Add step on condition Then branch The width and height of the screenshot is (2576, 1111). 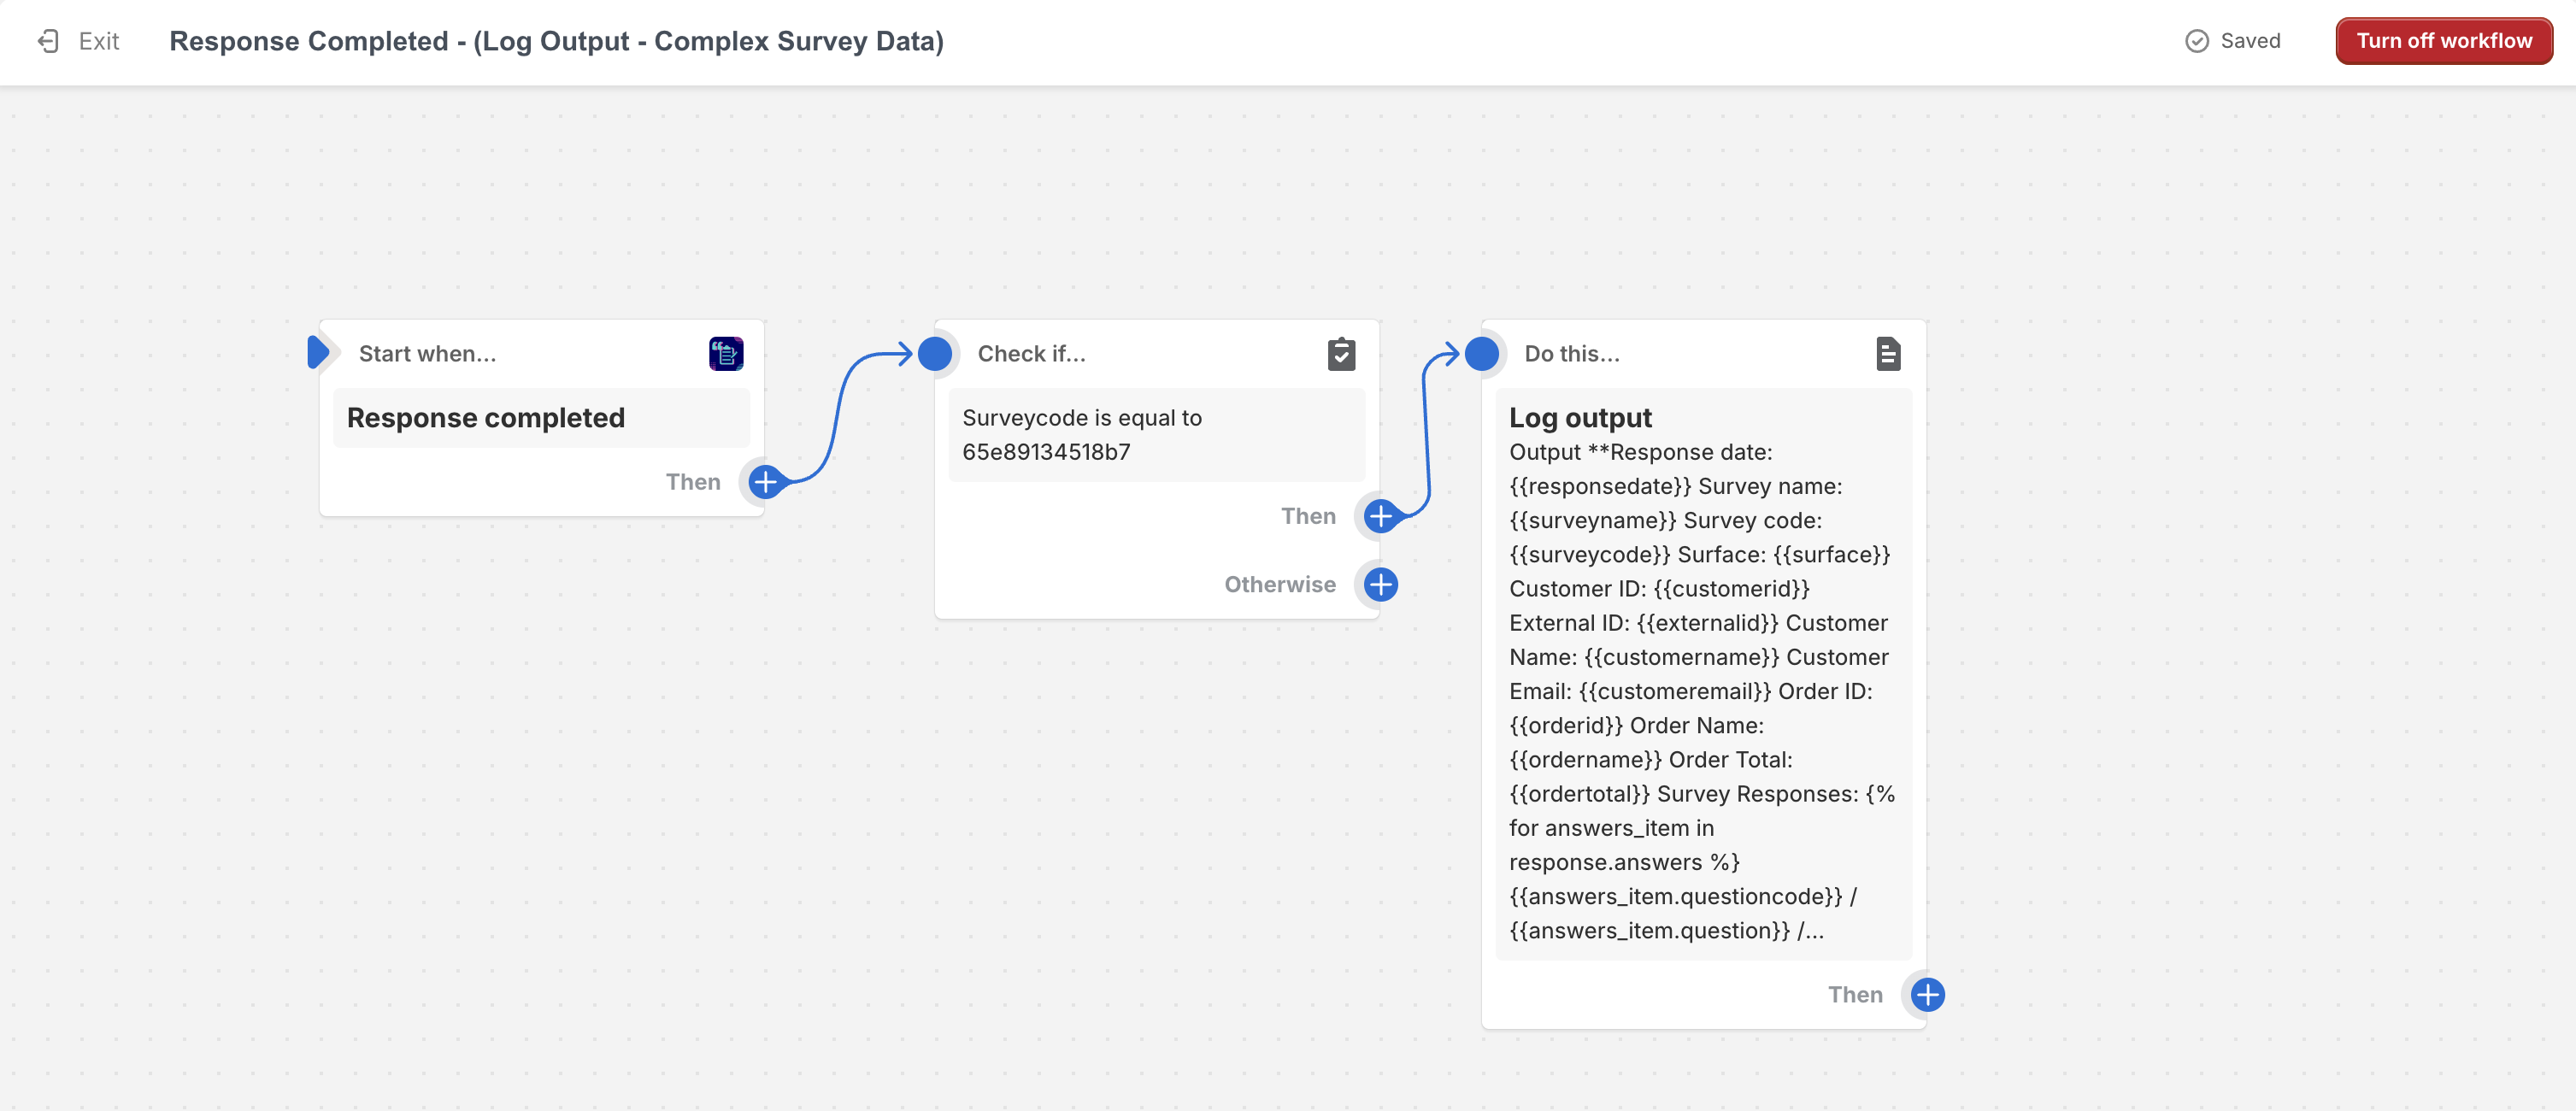tap(1381, 516)
